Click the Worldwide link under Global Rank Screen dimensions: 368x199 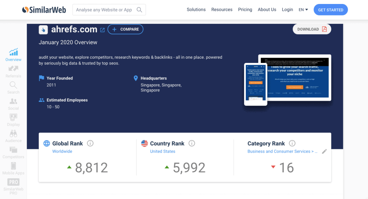[62, 151]
